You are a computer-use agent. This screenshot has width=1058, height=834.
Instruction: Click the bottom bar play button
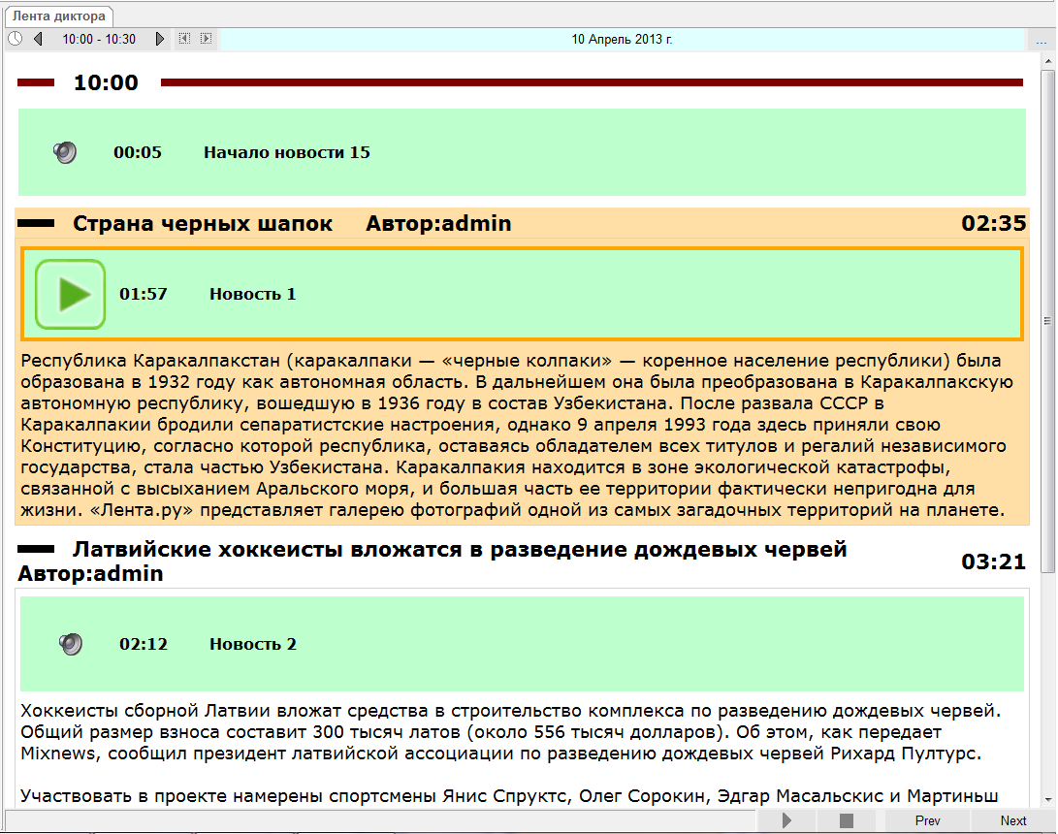click(786, 820)
